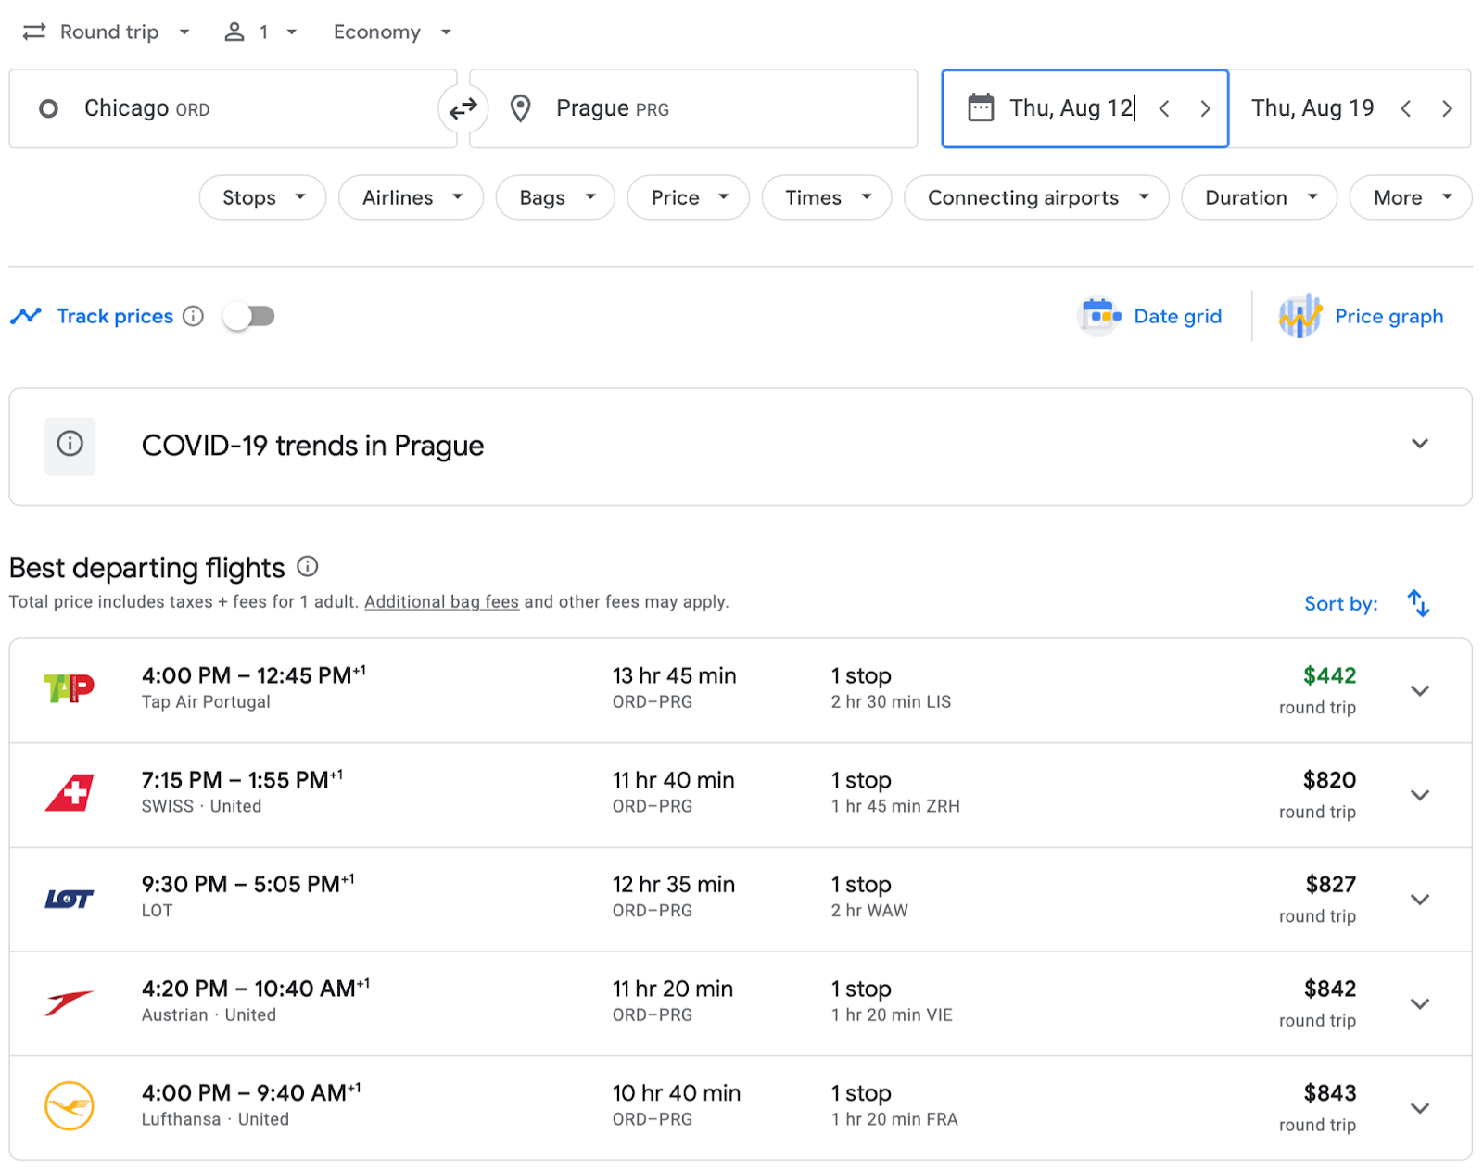The image size is (1483, 1172).
Task: Open the Additional bag fees link
Action: tap(441, 602)
